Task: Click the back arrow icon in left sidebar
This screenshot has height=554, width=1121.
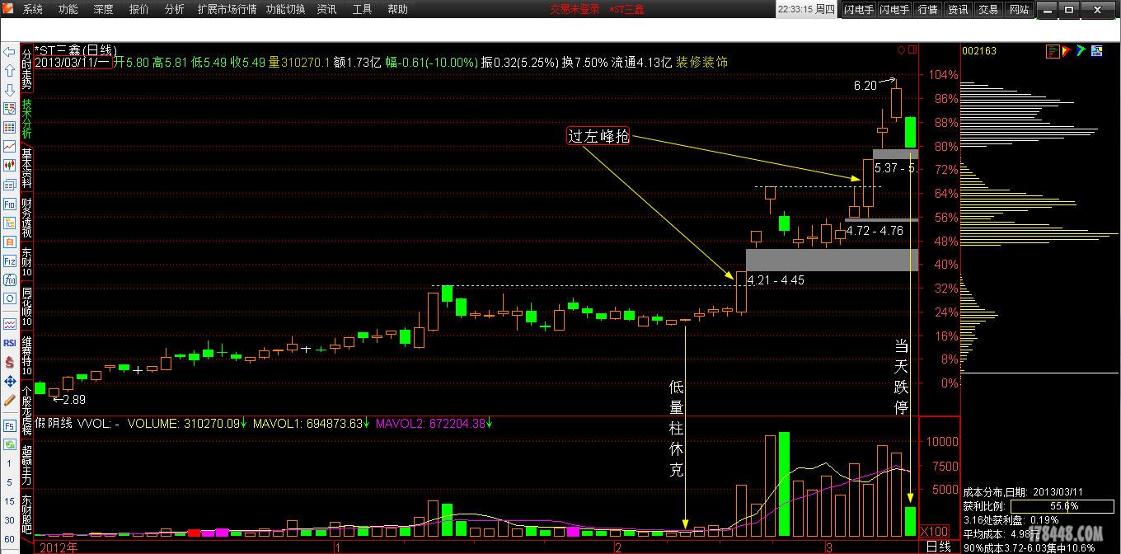Action: [9, 52]
